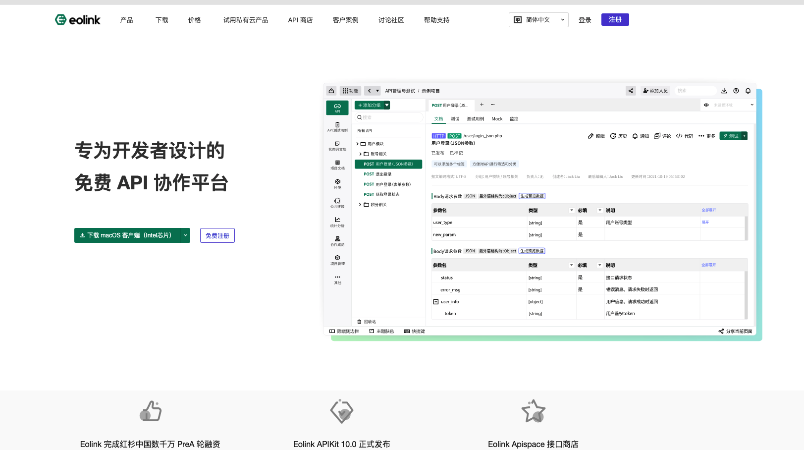Open 环境 in sidebar
The width and height of the screenshot is (804, 450).
[337, 184]
